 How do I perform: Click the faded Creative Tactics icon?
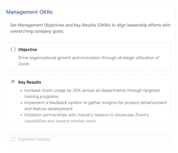click(13, 139)
